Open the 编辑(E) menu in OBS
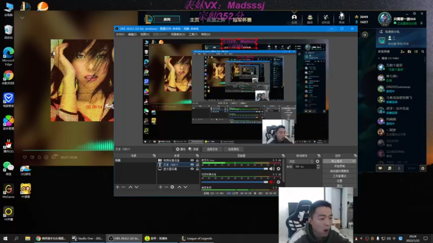 coord(133,35)
